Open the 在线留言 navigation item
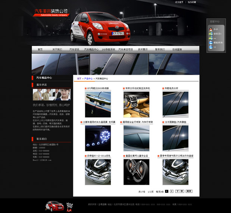This screenshot has width=231, height=213. click(x=177, y=50)
